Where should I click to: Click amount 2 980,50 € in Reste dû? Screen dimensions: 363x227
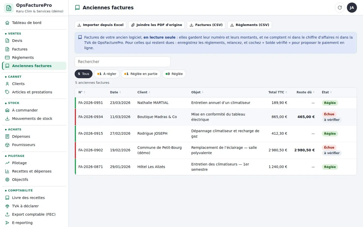(x=304, y=150)
